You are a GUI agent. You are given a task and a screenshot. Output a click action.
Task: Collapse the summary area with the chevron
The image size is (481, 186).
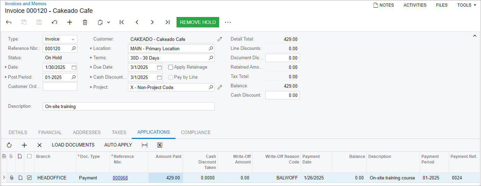point(475,36)
